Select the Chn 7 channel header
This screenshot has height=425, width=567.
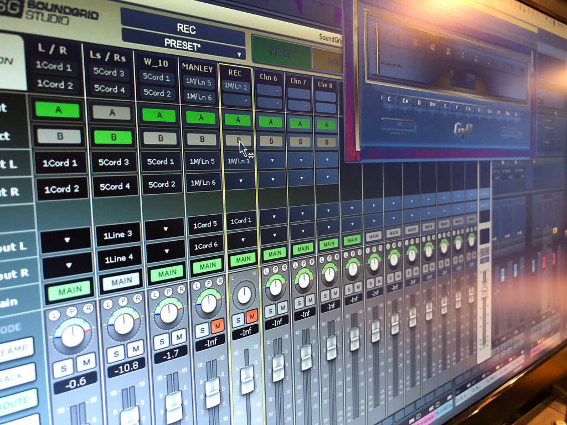click(298, 81)
